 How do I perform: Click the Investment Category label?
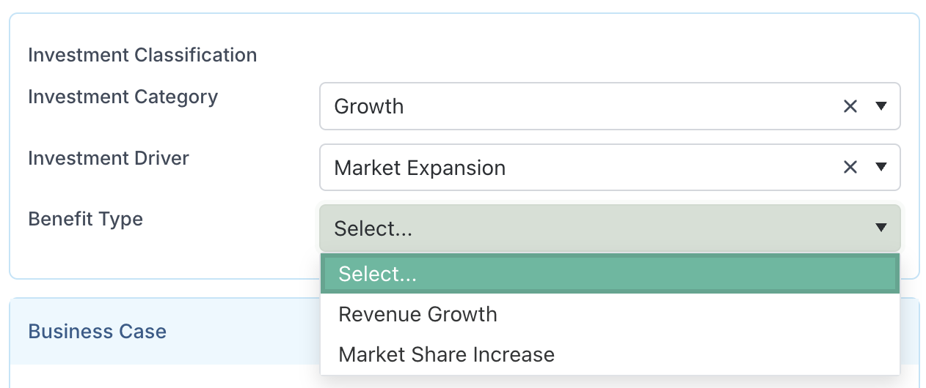(123, 97)
